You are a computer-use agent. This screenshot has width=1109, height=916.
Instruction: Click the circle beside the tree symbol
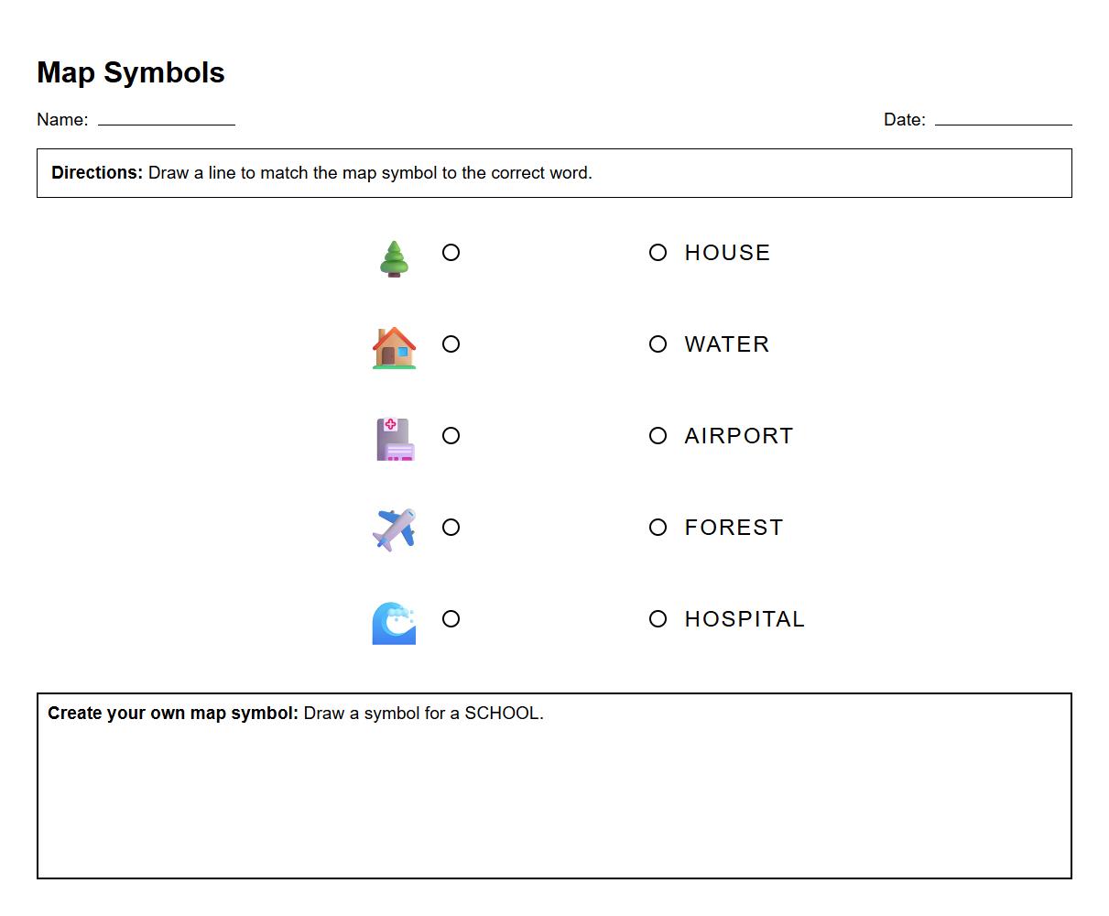451,253
